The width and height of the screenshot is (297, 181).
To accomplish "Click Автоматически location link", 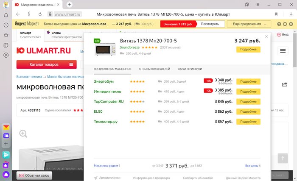I will coord(107,178).
